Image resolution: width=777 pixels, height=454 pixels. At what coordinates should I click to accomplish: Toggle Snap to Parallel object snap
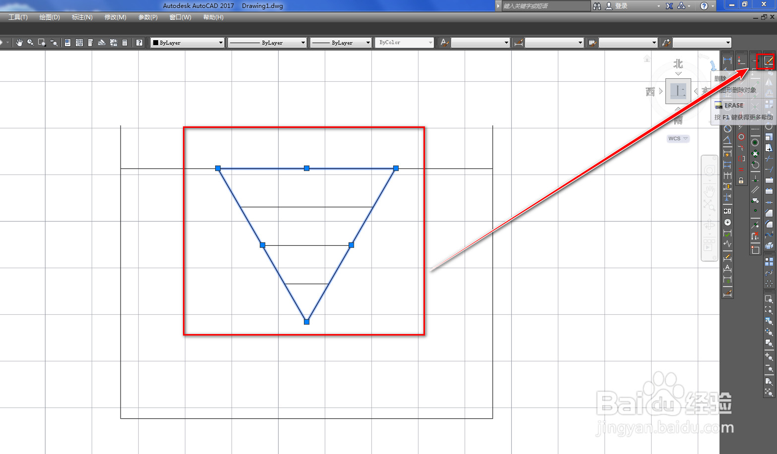click(755, 189)
